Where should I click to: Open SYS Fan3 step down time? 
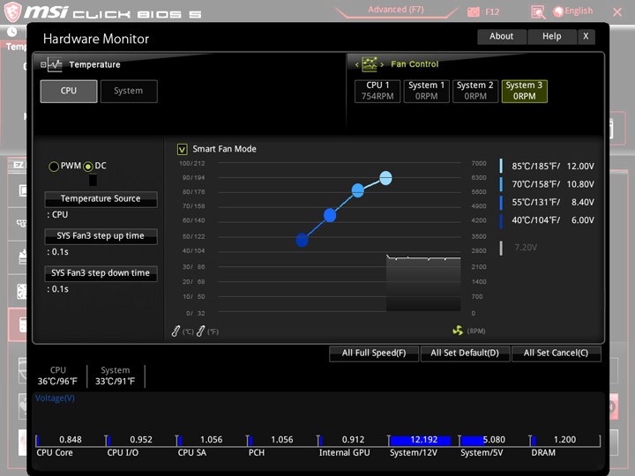click(101, 273)
